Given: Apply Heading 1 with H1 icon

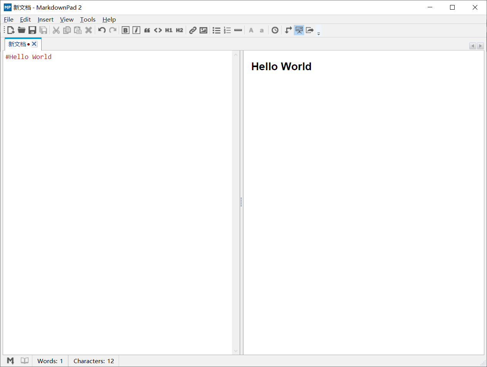Looking at the screenshot, I should (x=169, y=30).
